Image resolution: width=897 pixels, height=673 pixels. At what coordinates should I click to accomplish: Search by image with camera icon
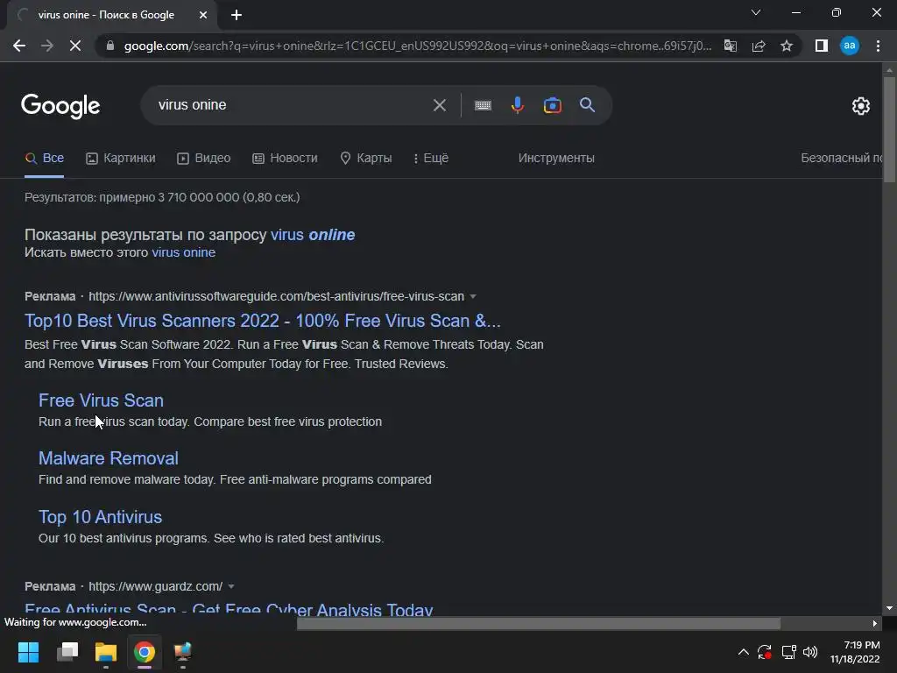(x=553, y=105)
